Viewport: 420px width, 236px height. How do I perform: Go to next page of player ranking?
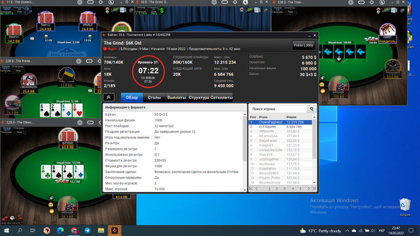[308, 189]
